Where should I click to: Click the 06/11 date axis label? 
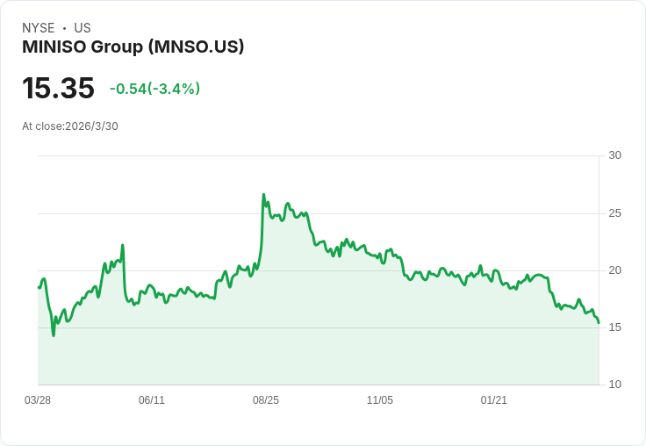point(152,400)
